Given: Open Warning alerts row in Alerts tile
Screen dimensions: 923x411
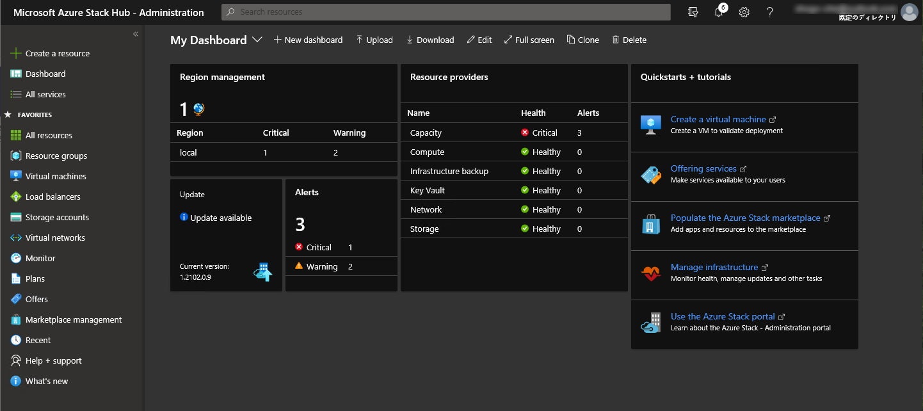Looking at the screenshot, I should pos(341,266).
